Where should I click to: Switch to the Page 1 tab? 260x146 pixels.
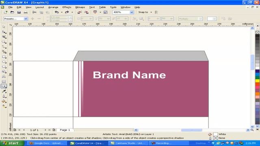65,130
